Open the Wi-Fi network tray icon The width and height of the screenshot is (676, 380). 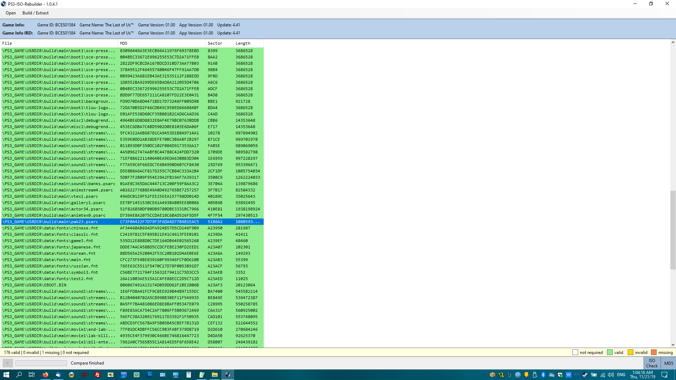[603, 375]
